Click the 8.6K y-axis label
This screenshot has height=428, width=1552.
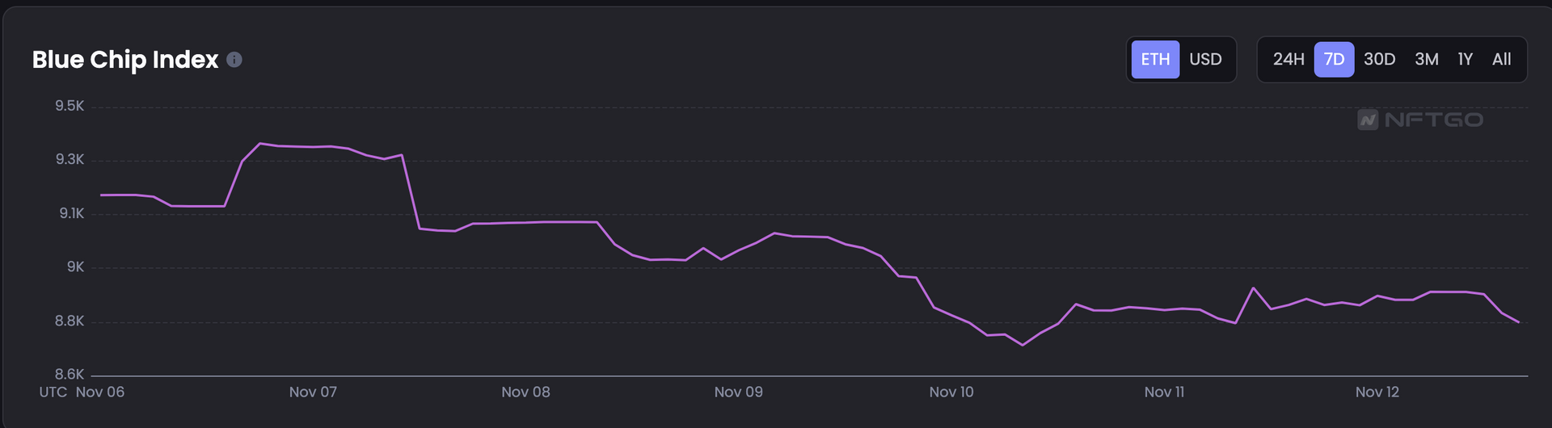pos(70,375)
